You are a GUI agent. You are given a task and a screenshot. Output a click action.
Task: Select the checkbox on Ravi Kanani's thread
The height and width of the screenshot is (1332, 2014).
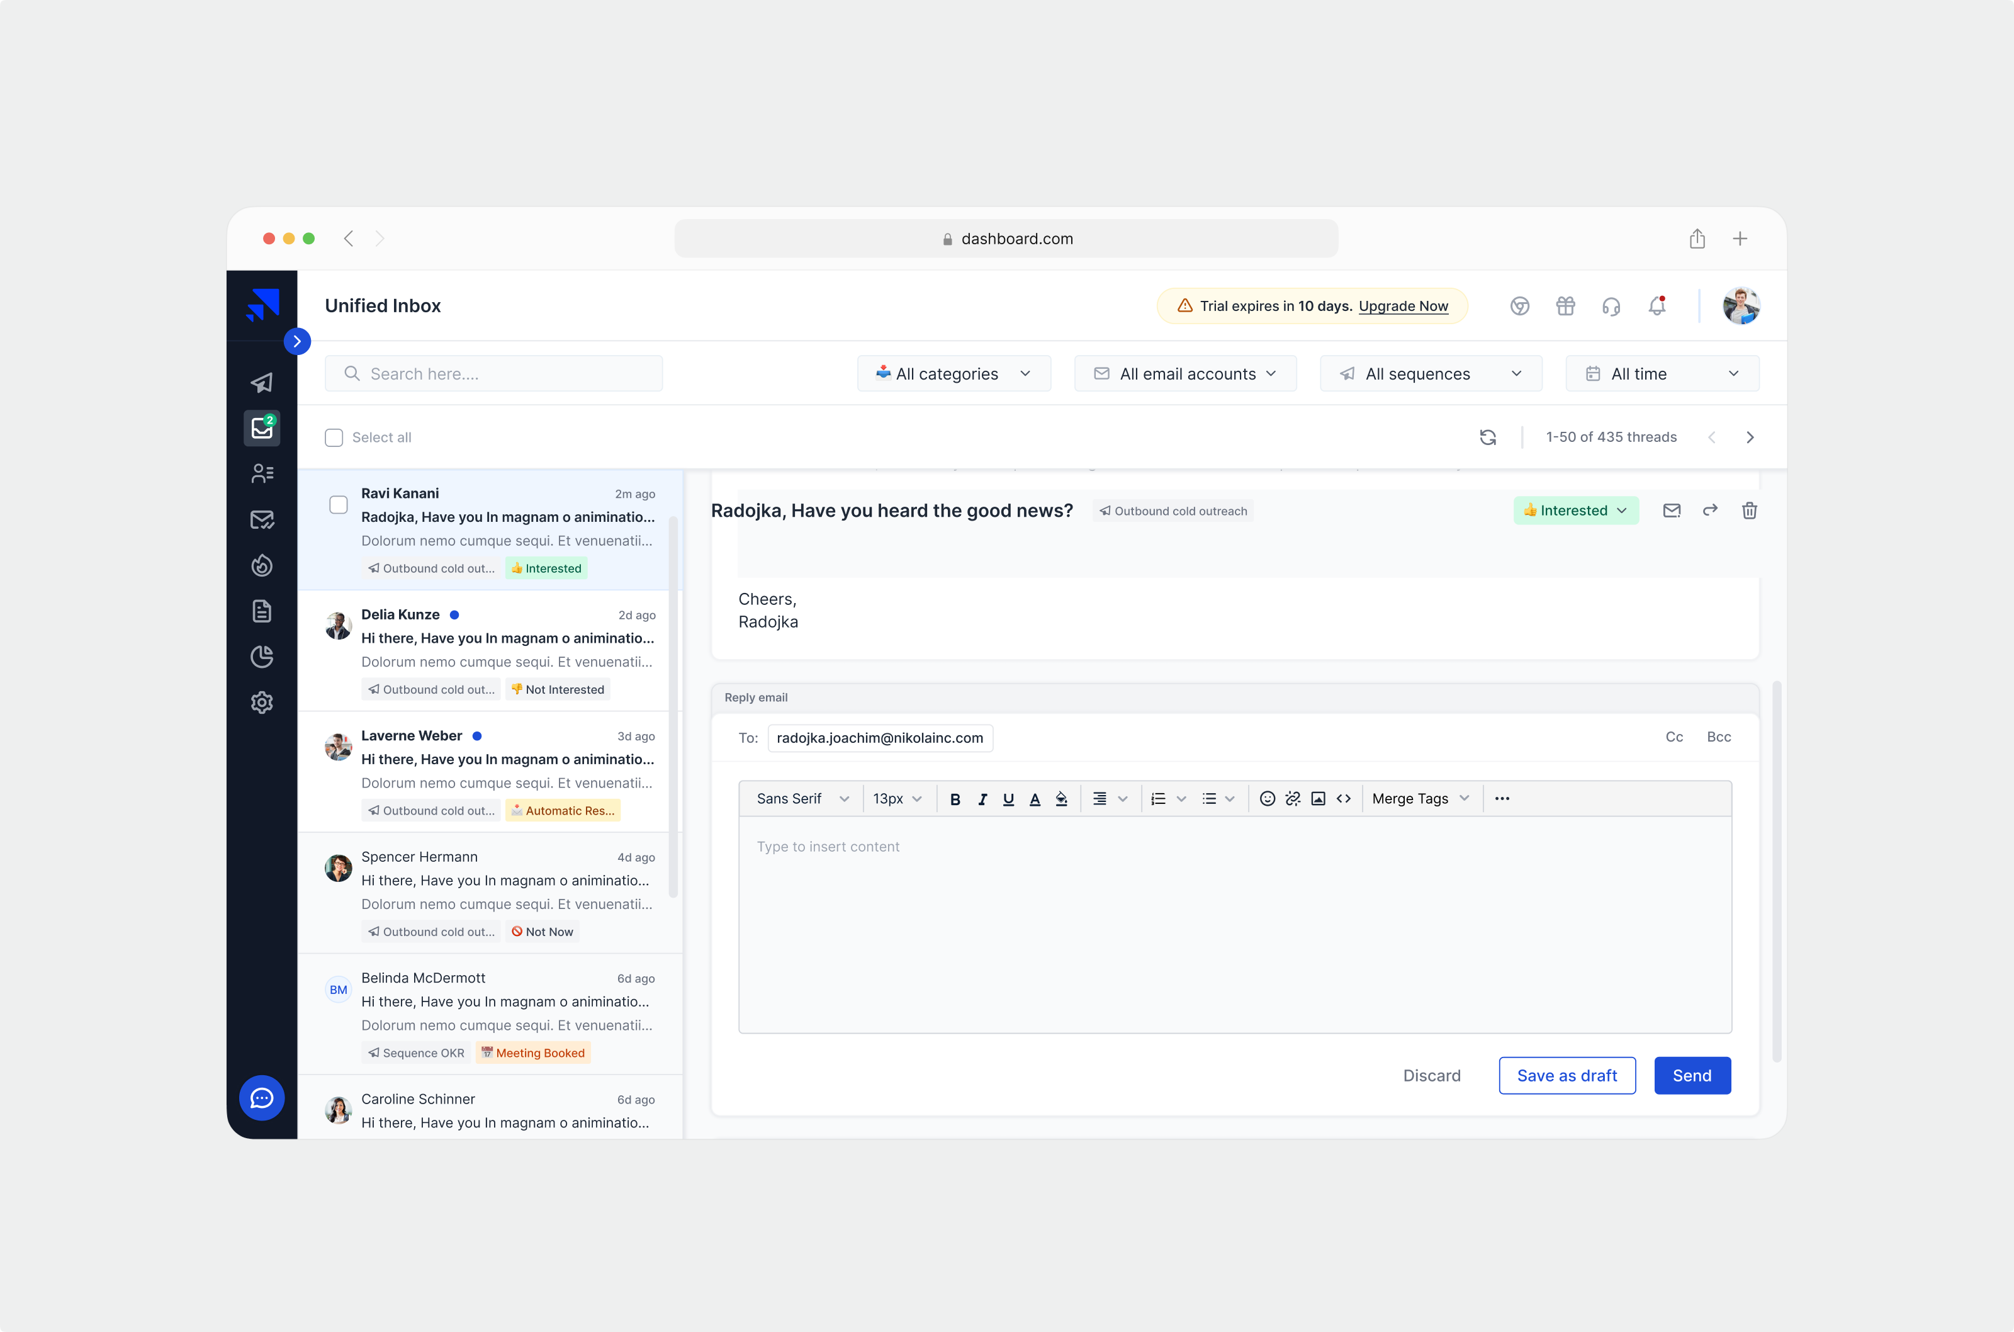pos(338,504)
